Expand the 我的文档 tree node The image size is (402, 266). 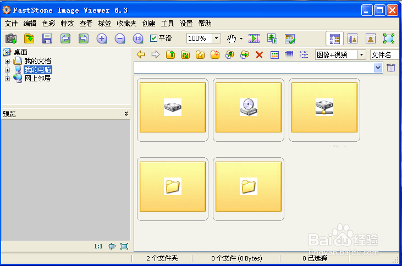[x=8, y=61]
